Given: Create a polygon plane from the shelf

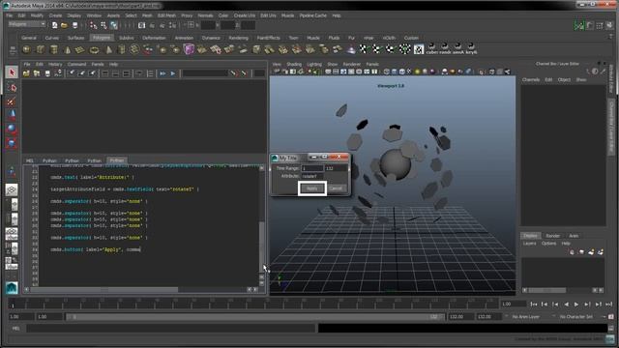Looking at the screenshot, I should tap(80, 49).
